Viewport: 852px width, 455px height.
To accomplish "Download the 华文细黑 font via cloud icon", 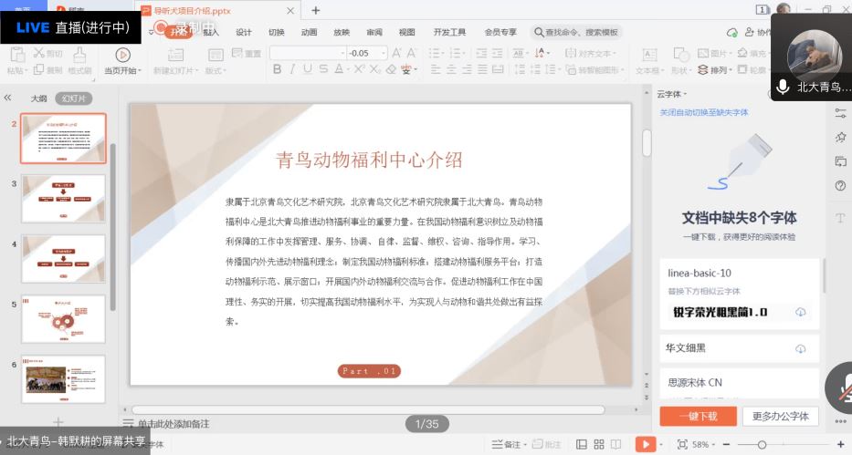I will tap(800, 348).
